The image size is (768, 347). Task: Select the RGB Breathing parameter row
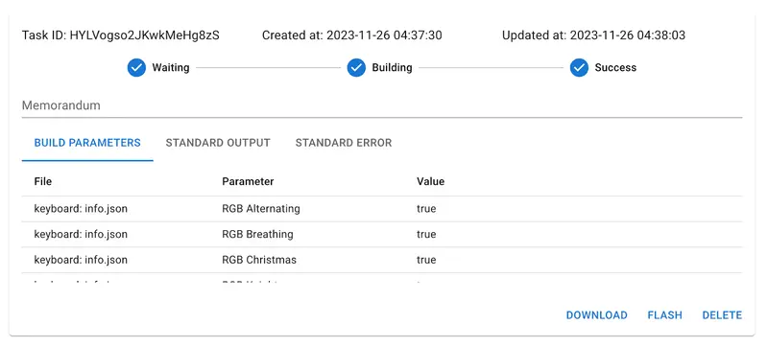(x=382, y=235)
